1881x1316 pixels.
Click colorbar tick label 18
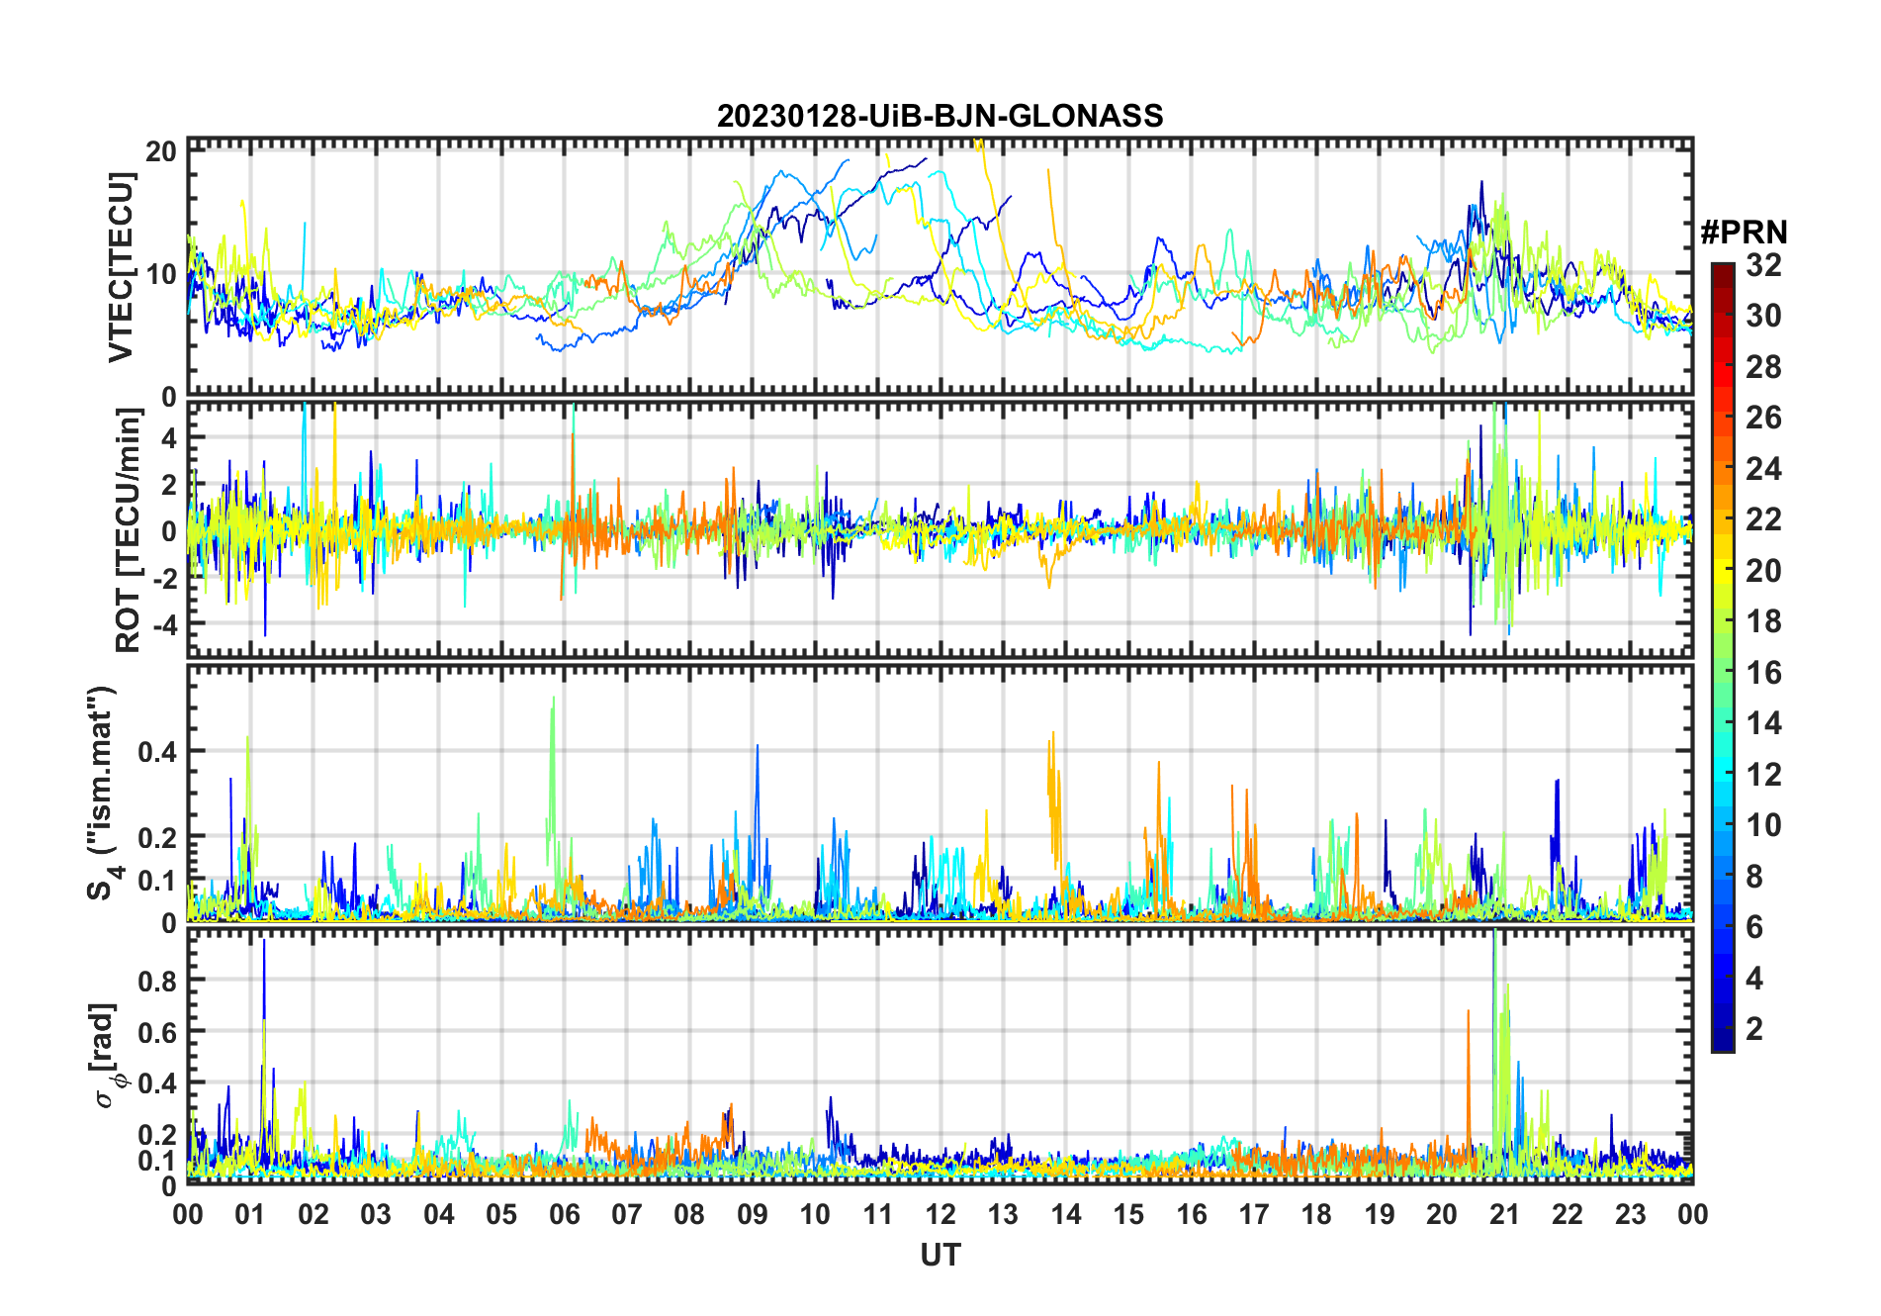[x=1763, y=621]
